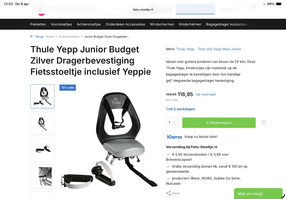Show the second seat thumbnail image
This screenshot has width=286, height=199.
[x=42, y=123]
